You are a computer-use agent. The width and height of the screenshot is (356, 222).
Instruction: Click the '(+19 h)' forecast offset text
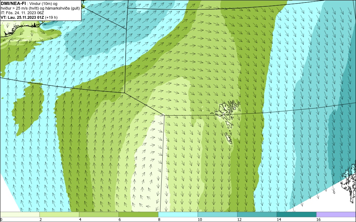tap(51, 17)
